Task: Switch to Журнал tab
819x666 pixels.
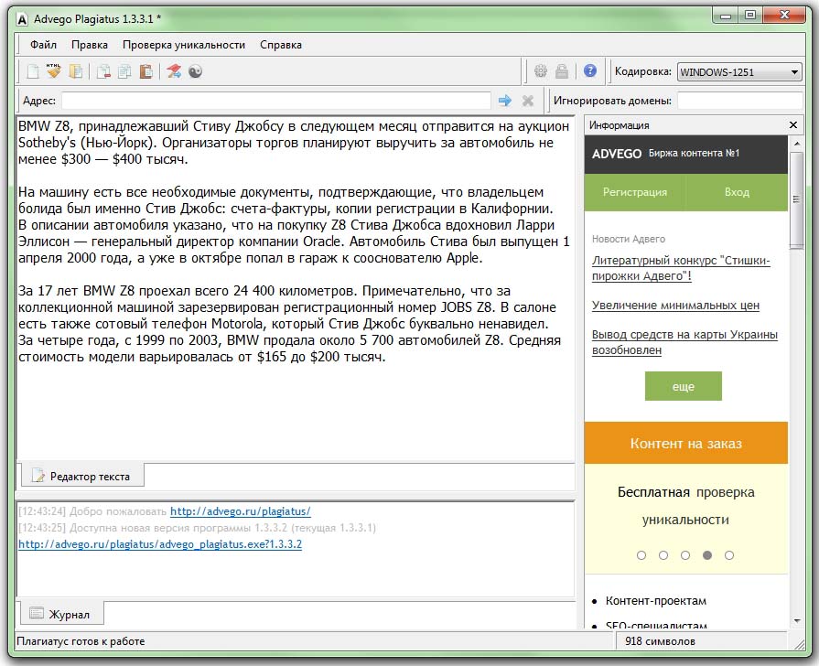Action: (61, 614)
